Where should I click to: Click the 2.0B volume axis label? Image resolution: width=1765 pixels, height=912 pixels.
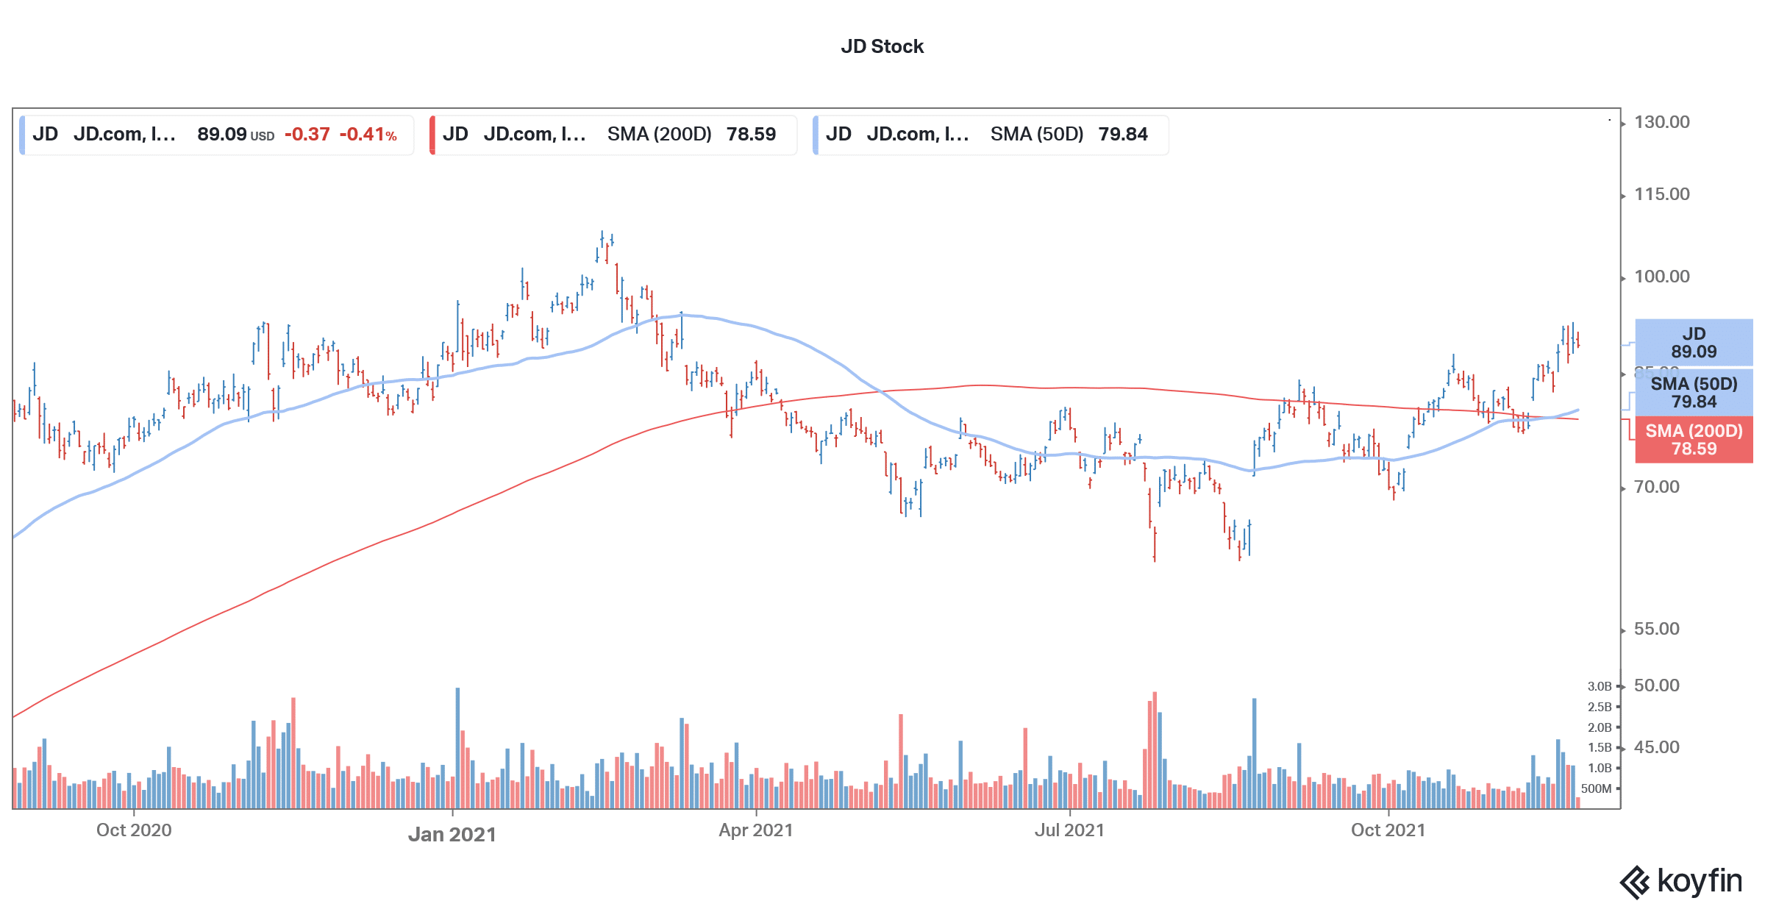click(x=1600, y=727)
